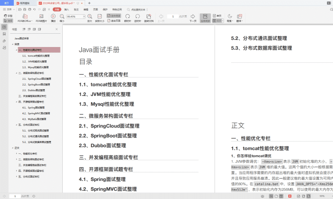
Task: Select bookmark 1.1、tomcat性能优化整理
Action: pos(36,56)
